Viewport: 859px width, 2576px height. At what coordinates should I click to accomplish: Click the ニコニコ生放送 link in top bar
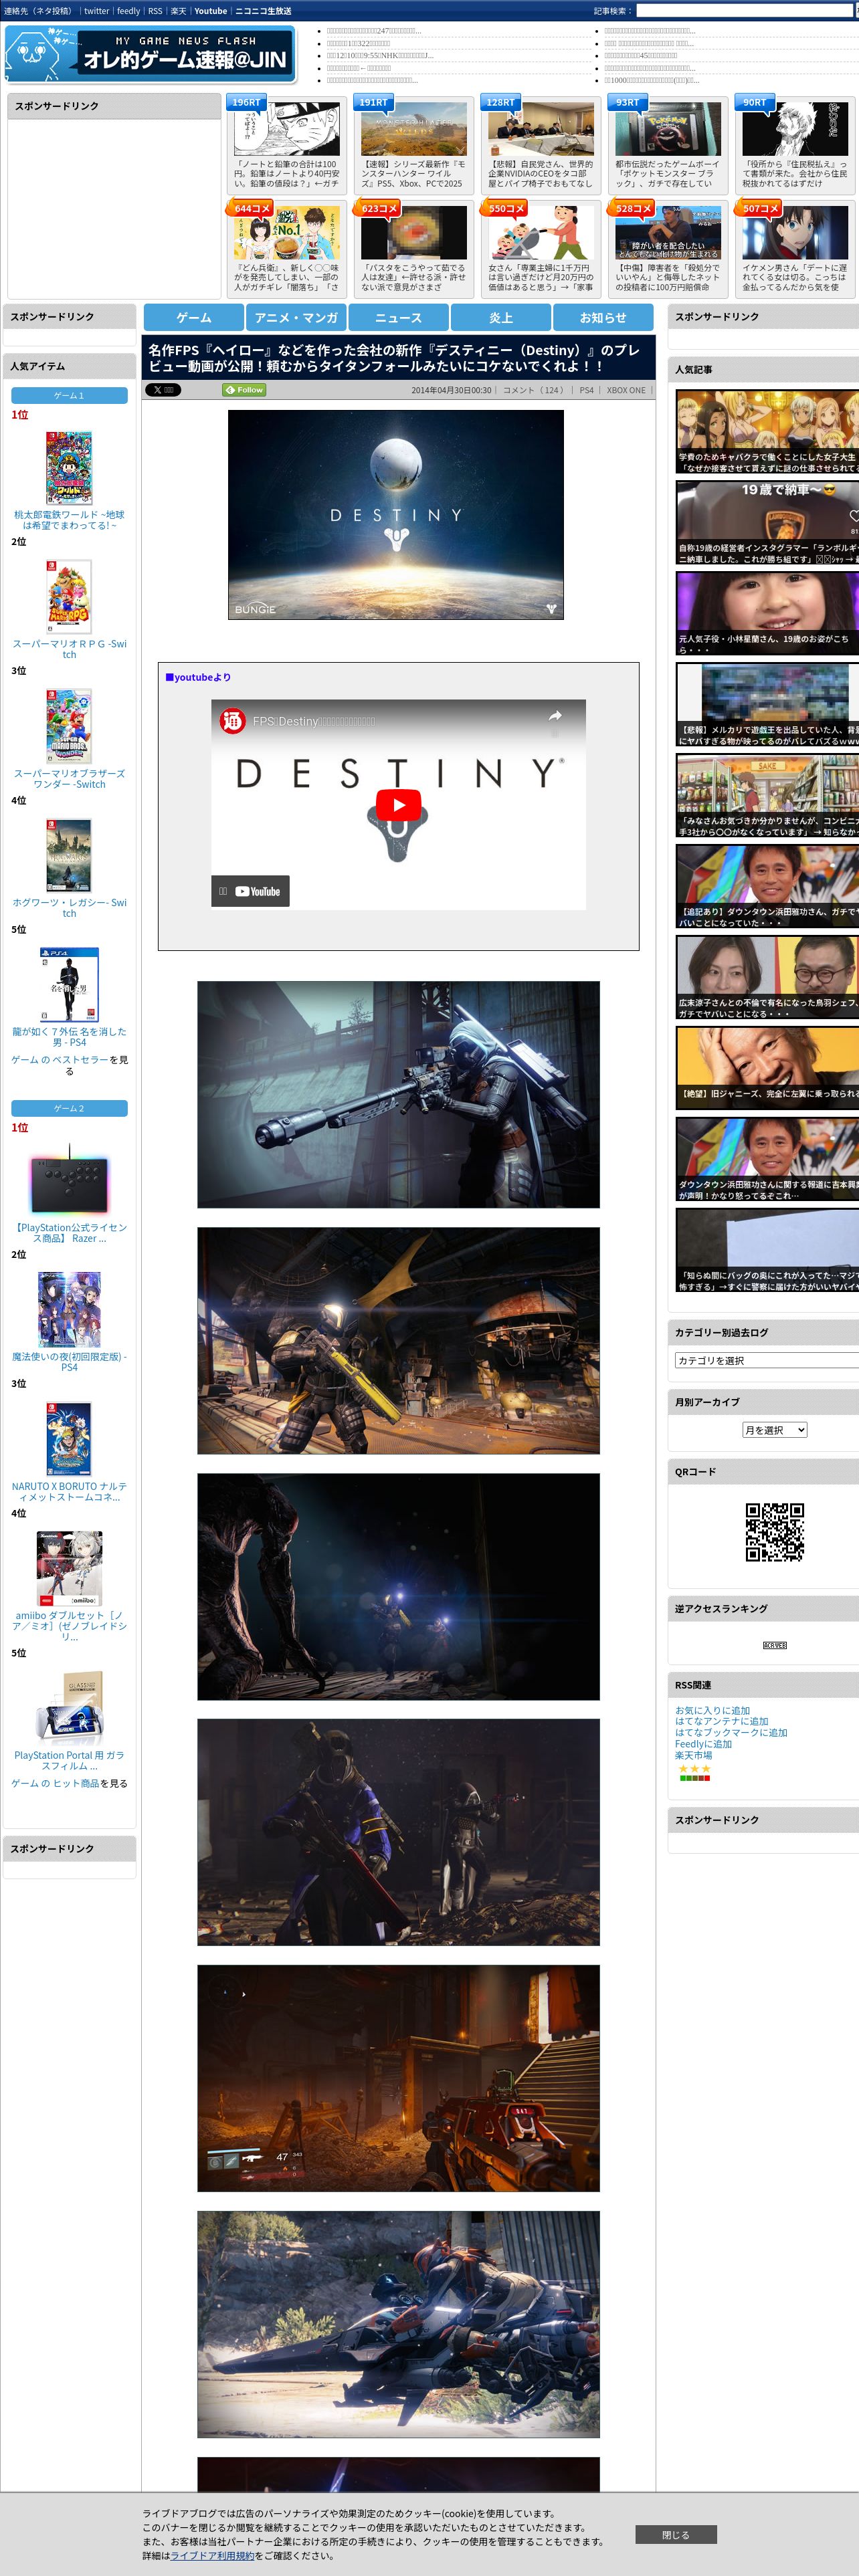point(263,11)
